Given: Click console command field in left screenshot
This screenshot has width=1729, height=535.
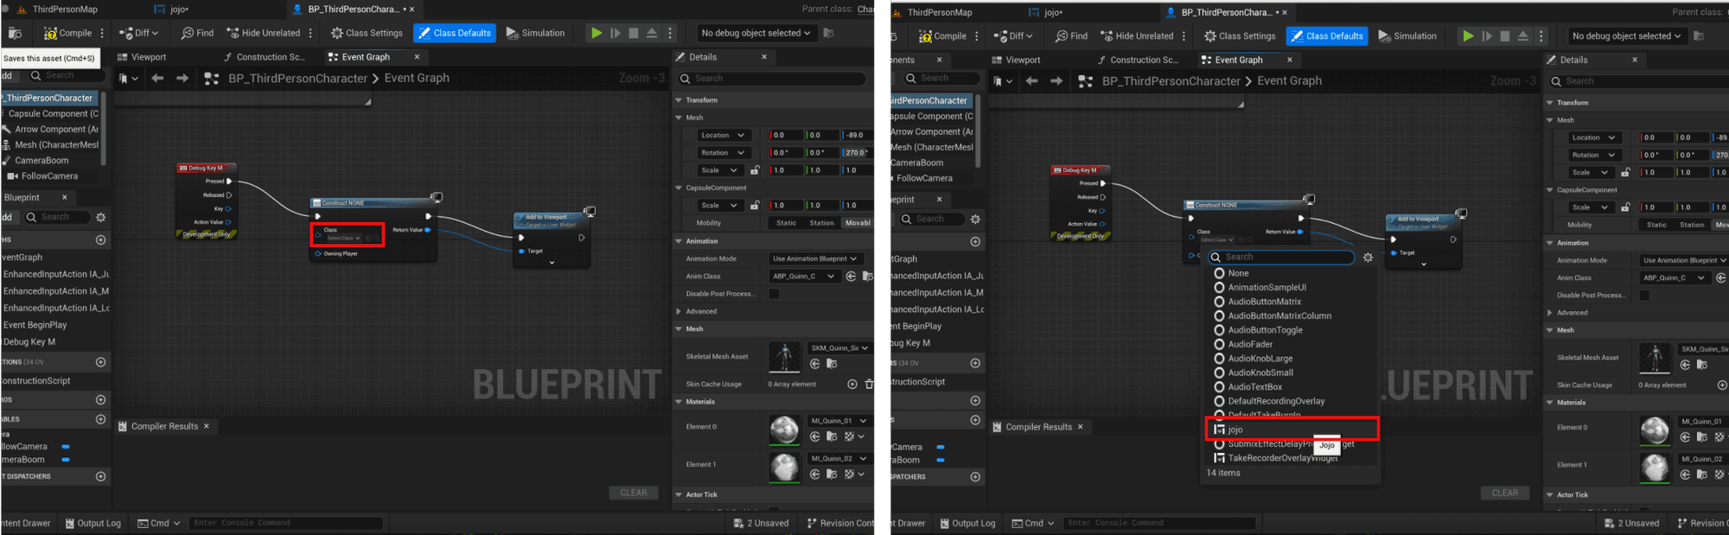Looking at the screenshot, I should 285,523.
